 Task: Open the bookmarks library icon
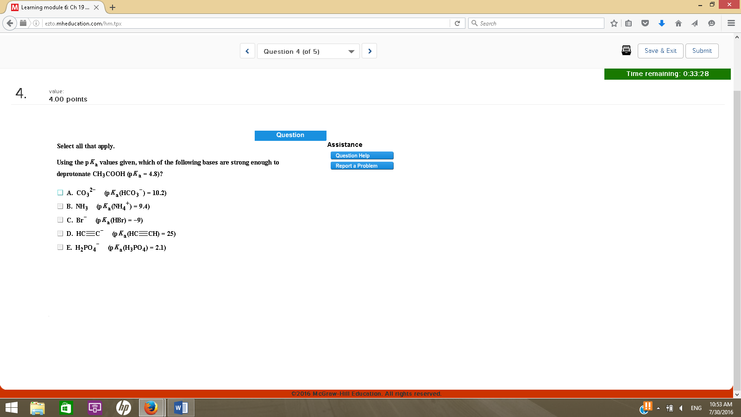(x=628, y=23)
